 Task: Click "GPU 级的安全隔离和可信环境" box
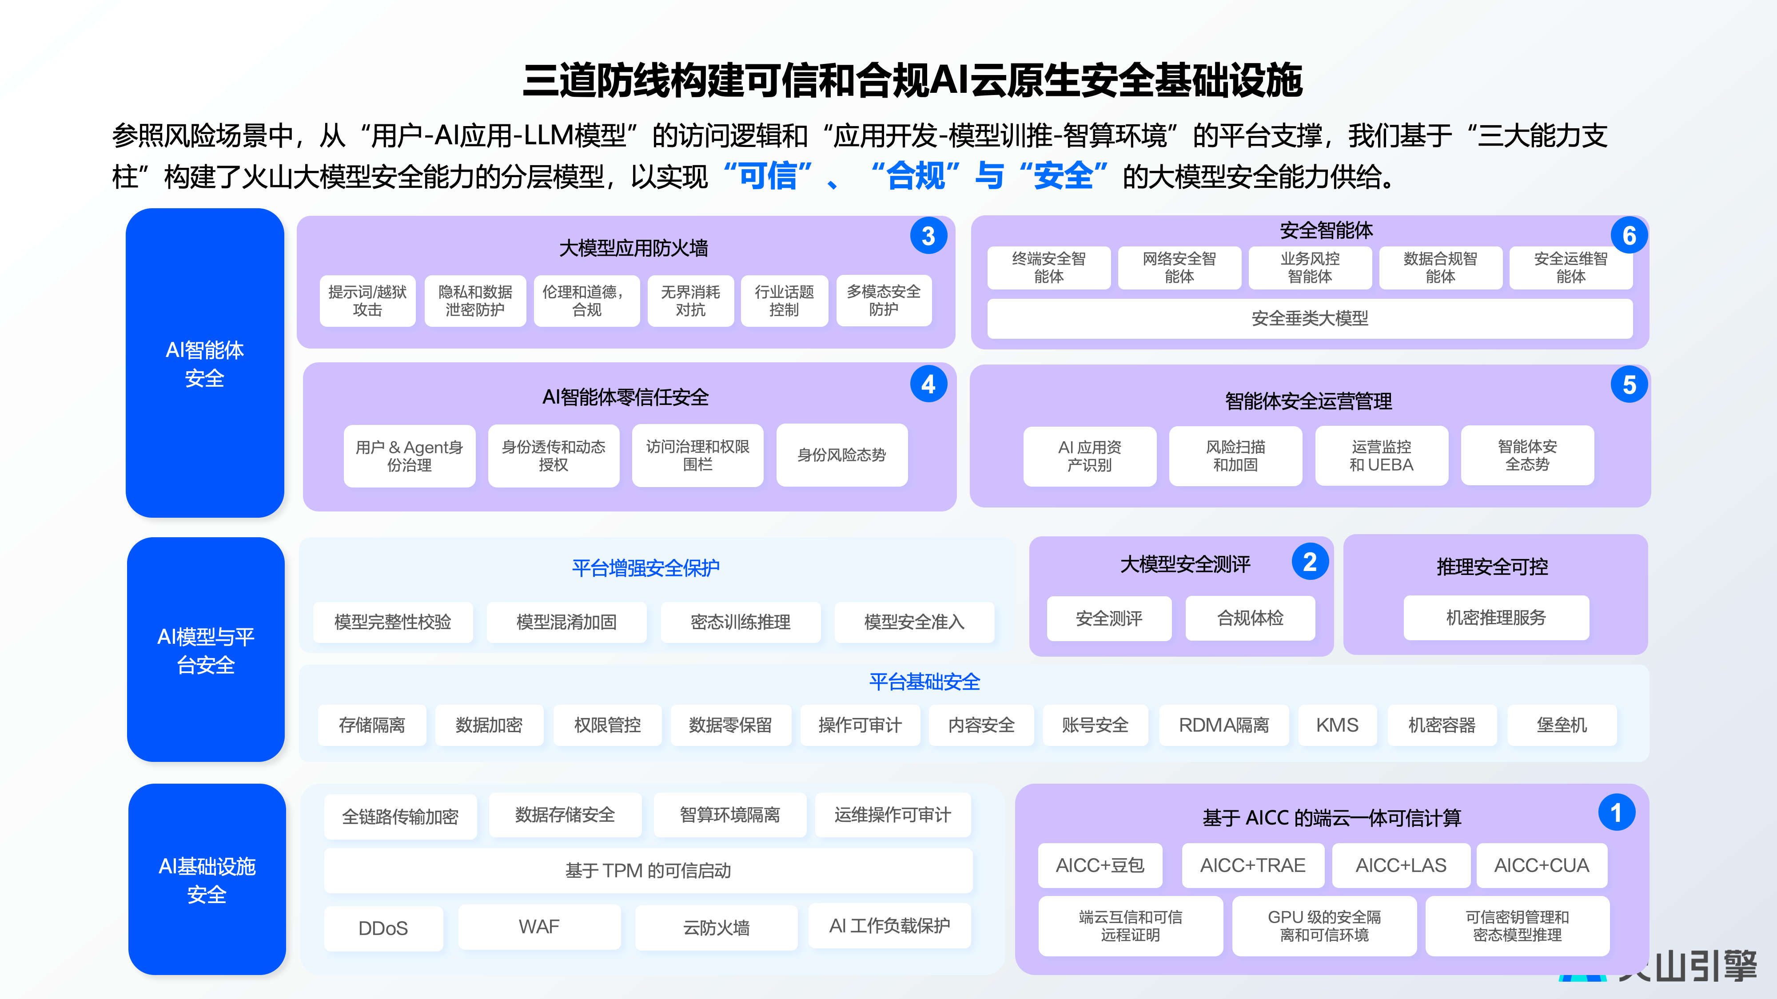1324,926
